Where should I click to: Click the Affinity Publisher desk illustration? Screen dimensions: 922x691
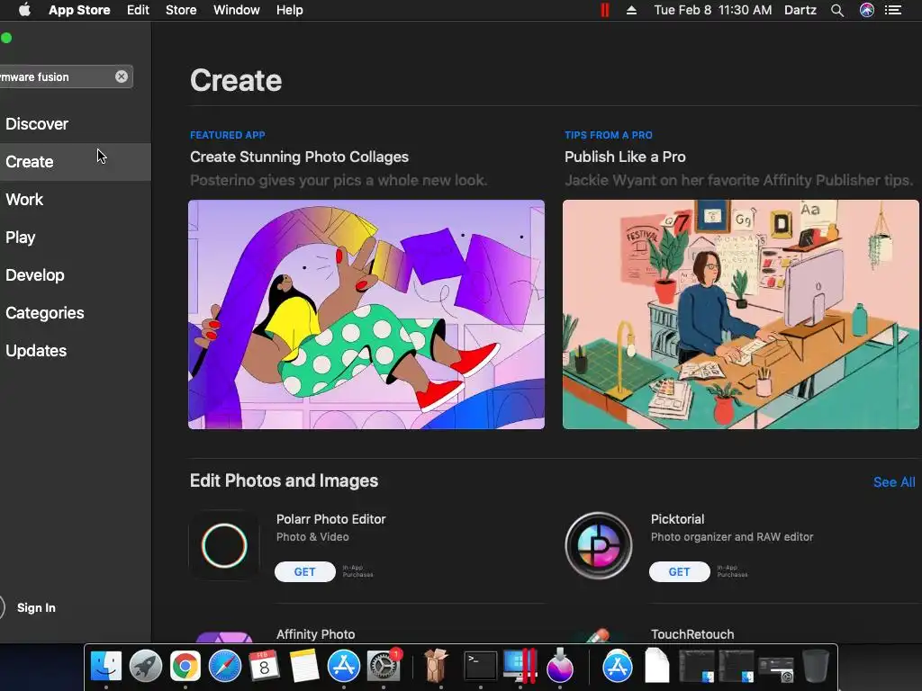pos(741,314)
